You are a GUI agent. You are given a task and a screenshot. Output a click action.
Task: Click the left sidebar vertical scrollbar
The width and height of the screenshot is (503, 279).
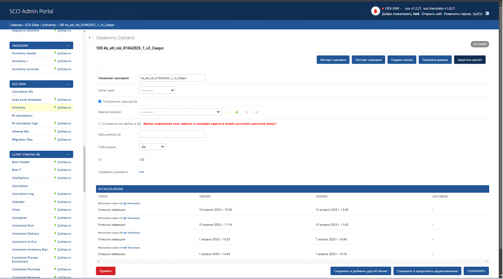[x=84, y=169]
